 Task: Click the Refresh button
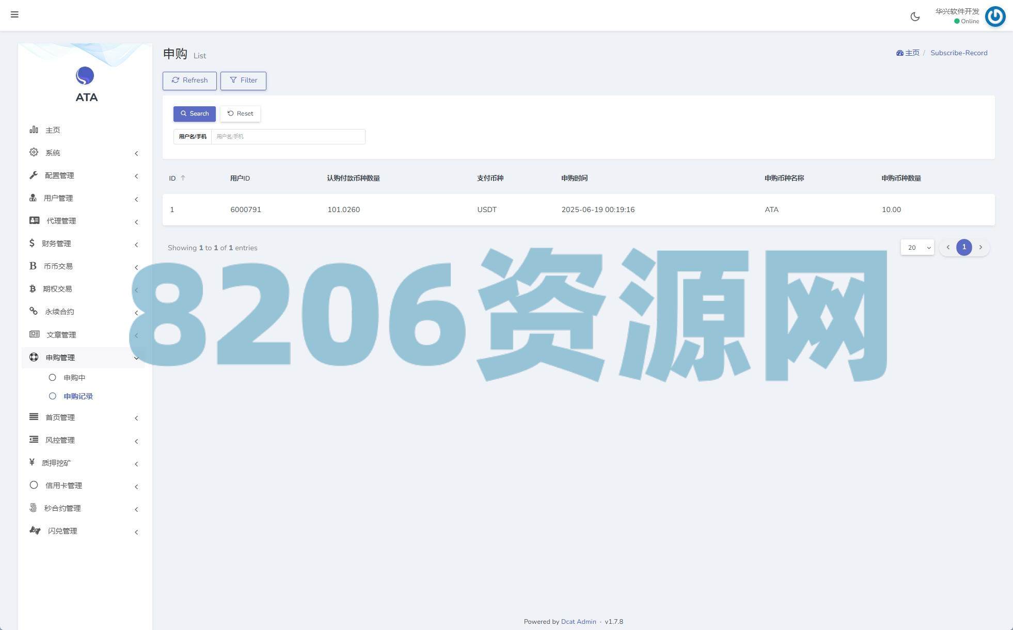[x=189, y=80]
